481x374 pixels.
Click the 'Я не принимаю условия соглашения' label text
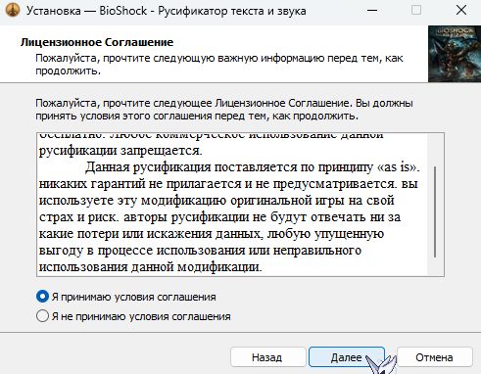[141, 316]
